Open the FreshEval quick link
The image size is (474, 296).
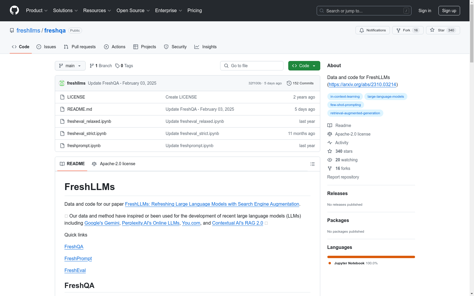(75, 270)
